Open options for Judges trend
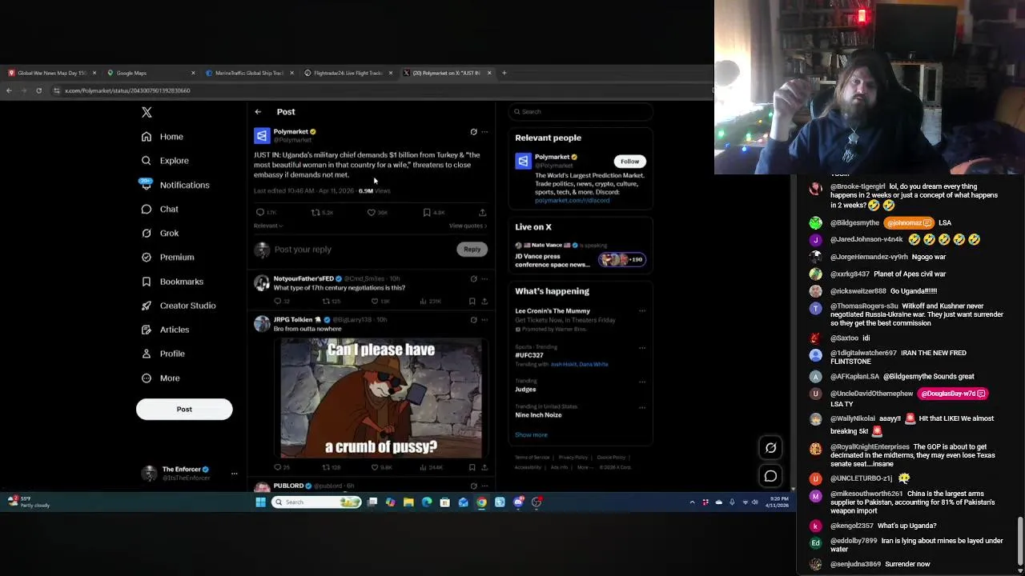1025x576 pixels. click(641, 382)
